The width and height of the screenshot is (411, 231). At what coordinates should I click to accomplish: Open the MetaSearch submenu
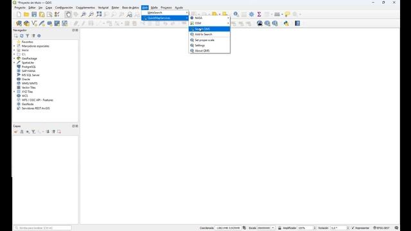165,13
